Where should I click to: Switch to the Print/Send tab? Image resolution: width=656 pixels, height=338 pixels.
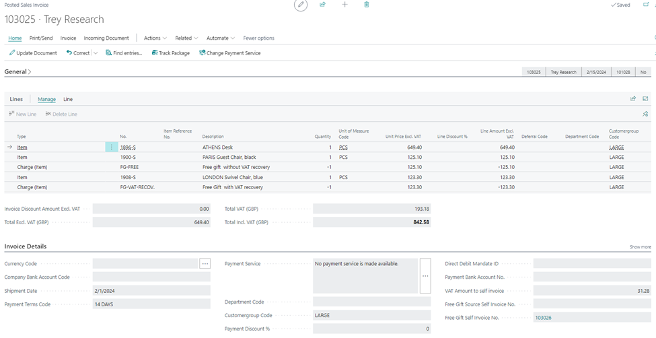pos(41,38)
